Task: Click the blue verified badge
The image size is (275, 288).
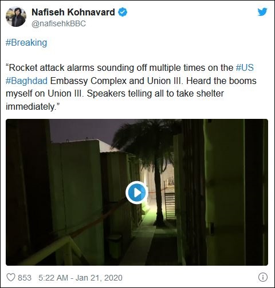Action: coord(123,12)
